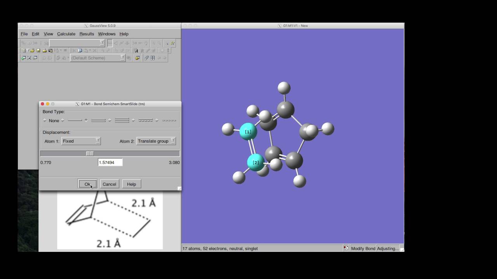Click the bond length value field 1.57494
Image resolution: width=497 pixels, height=279 pixels.
[110, 162]
